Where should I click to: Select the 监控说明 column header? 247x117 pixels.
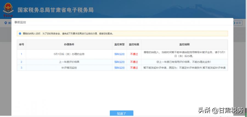coord(184,44)
